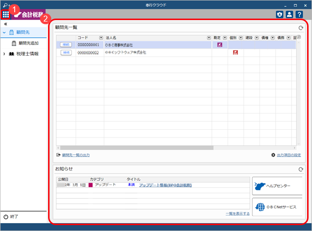Screen dimensions: 312x231
Task: Click the export icon beside 顧問先一覧の出力
Action: (x=58, y=155)
